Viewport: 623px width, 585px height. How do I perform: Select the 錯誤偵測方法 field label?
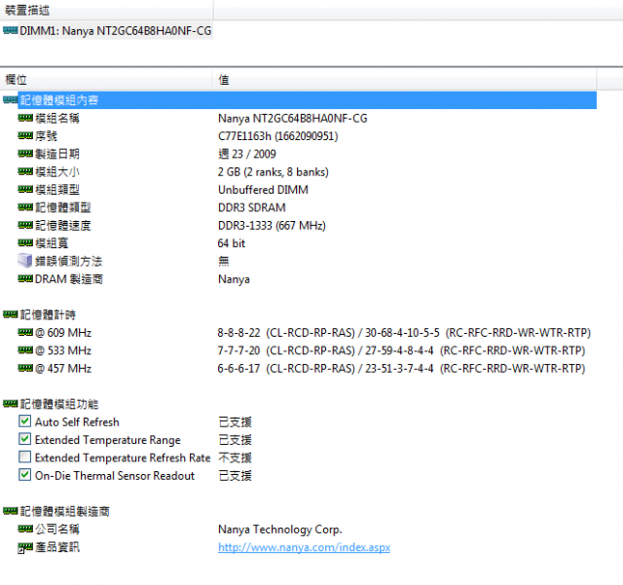click(x=68, y=261)
